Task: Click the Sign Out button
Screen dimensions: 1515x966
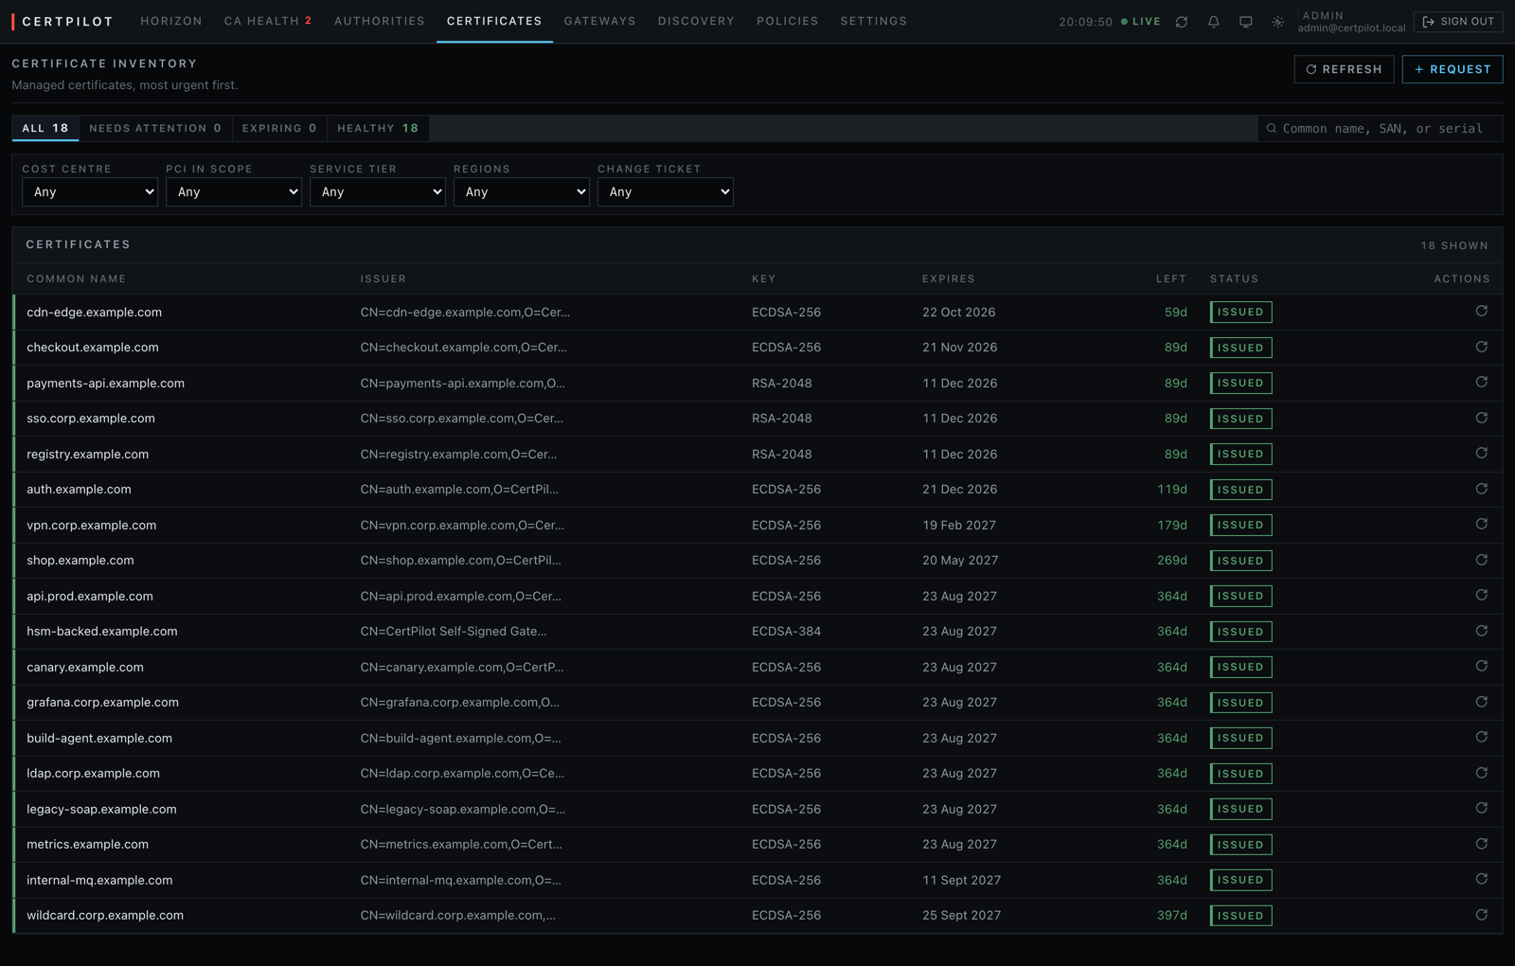Action: [1458, 21]
